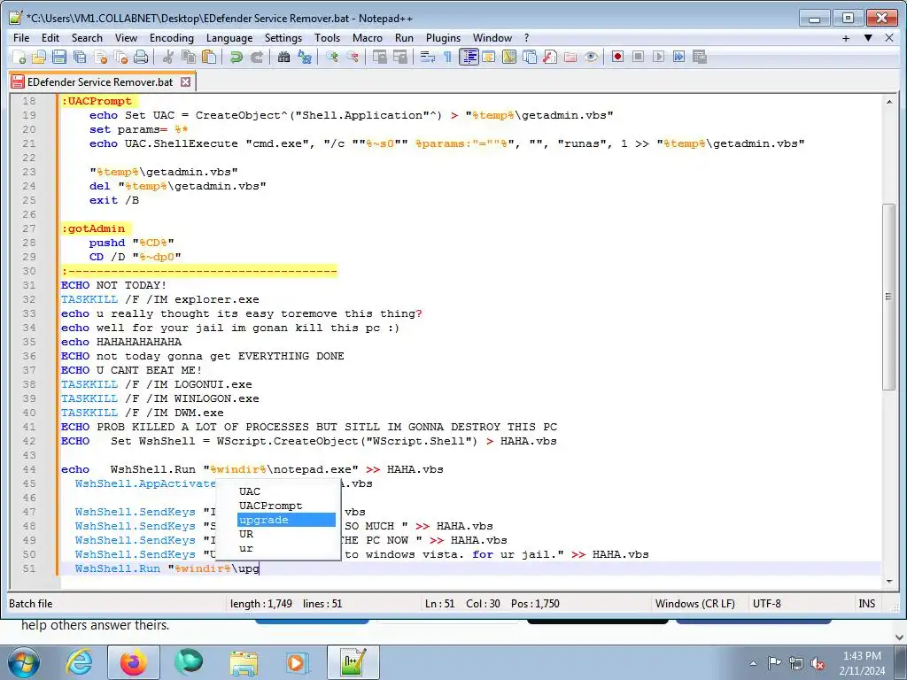Viewport: 907px width, 680px height.
Task: Open Find with the binoculars icon
Action: coord(283,57)
